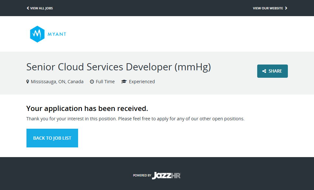
Task: Click the Full Time job type label
Action: click(x=105, y=82)
